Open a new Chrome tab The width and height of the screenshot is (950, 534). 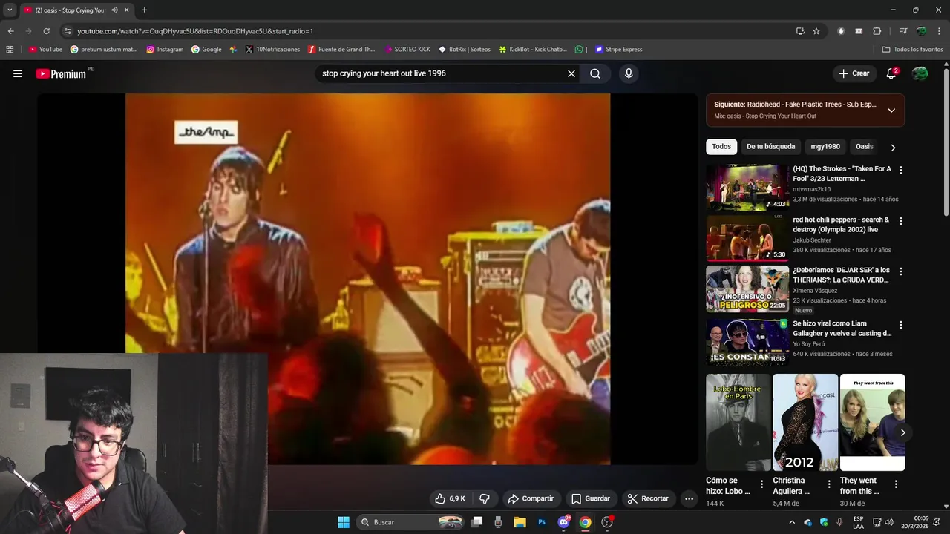(x=144, y=10)
